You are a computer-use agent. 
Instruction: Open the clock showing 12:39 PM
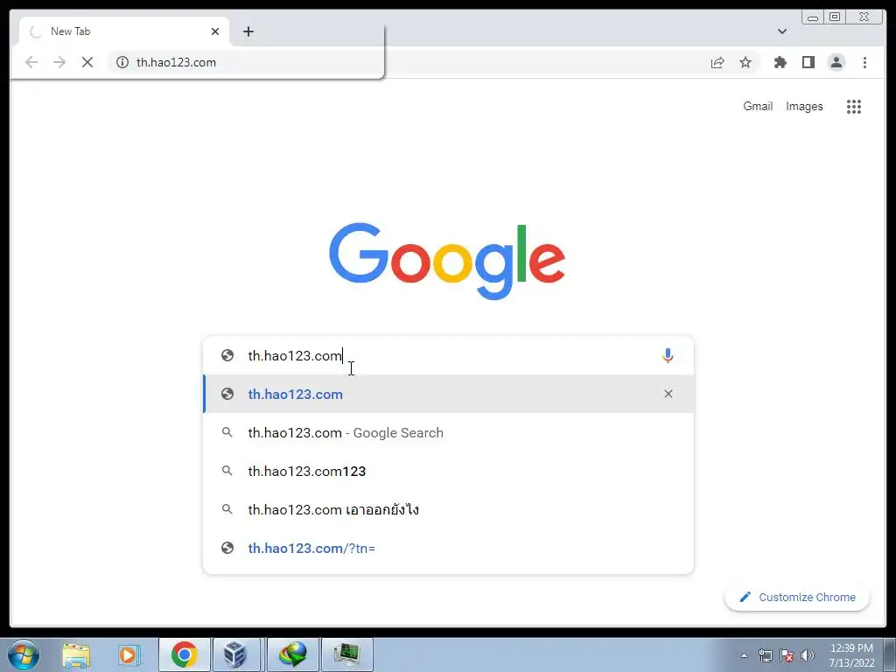pyautogui.click(x=851, y=655)
